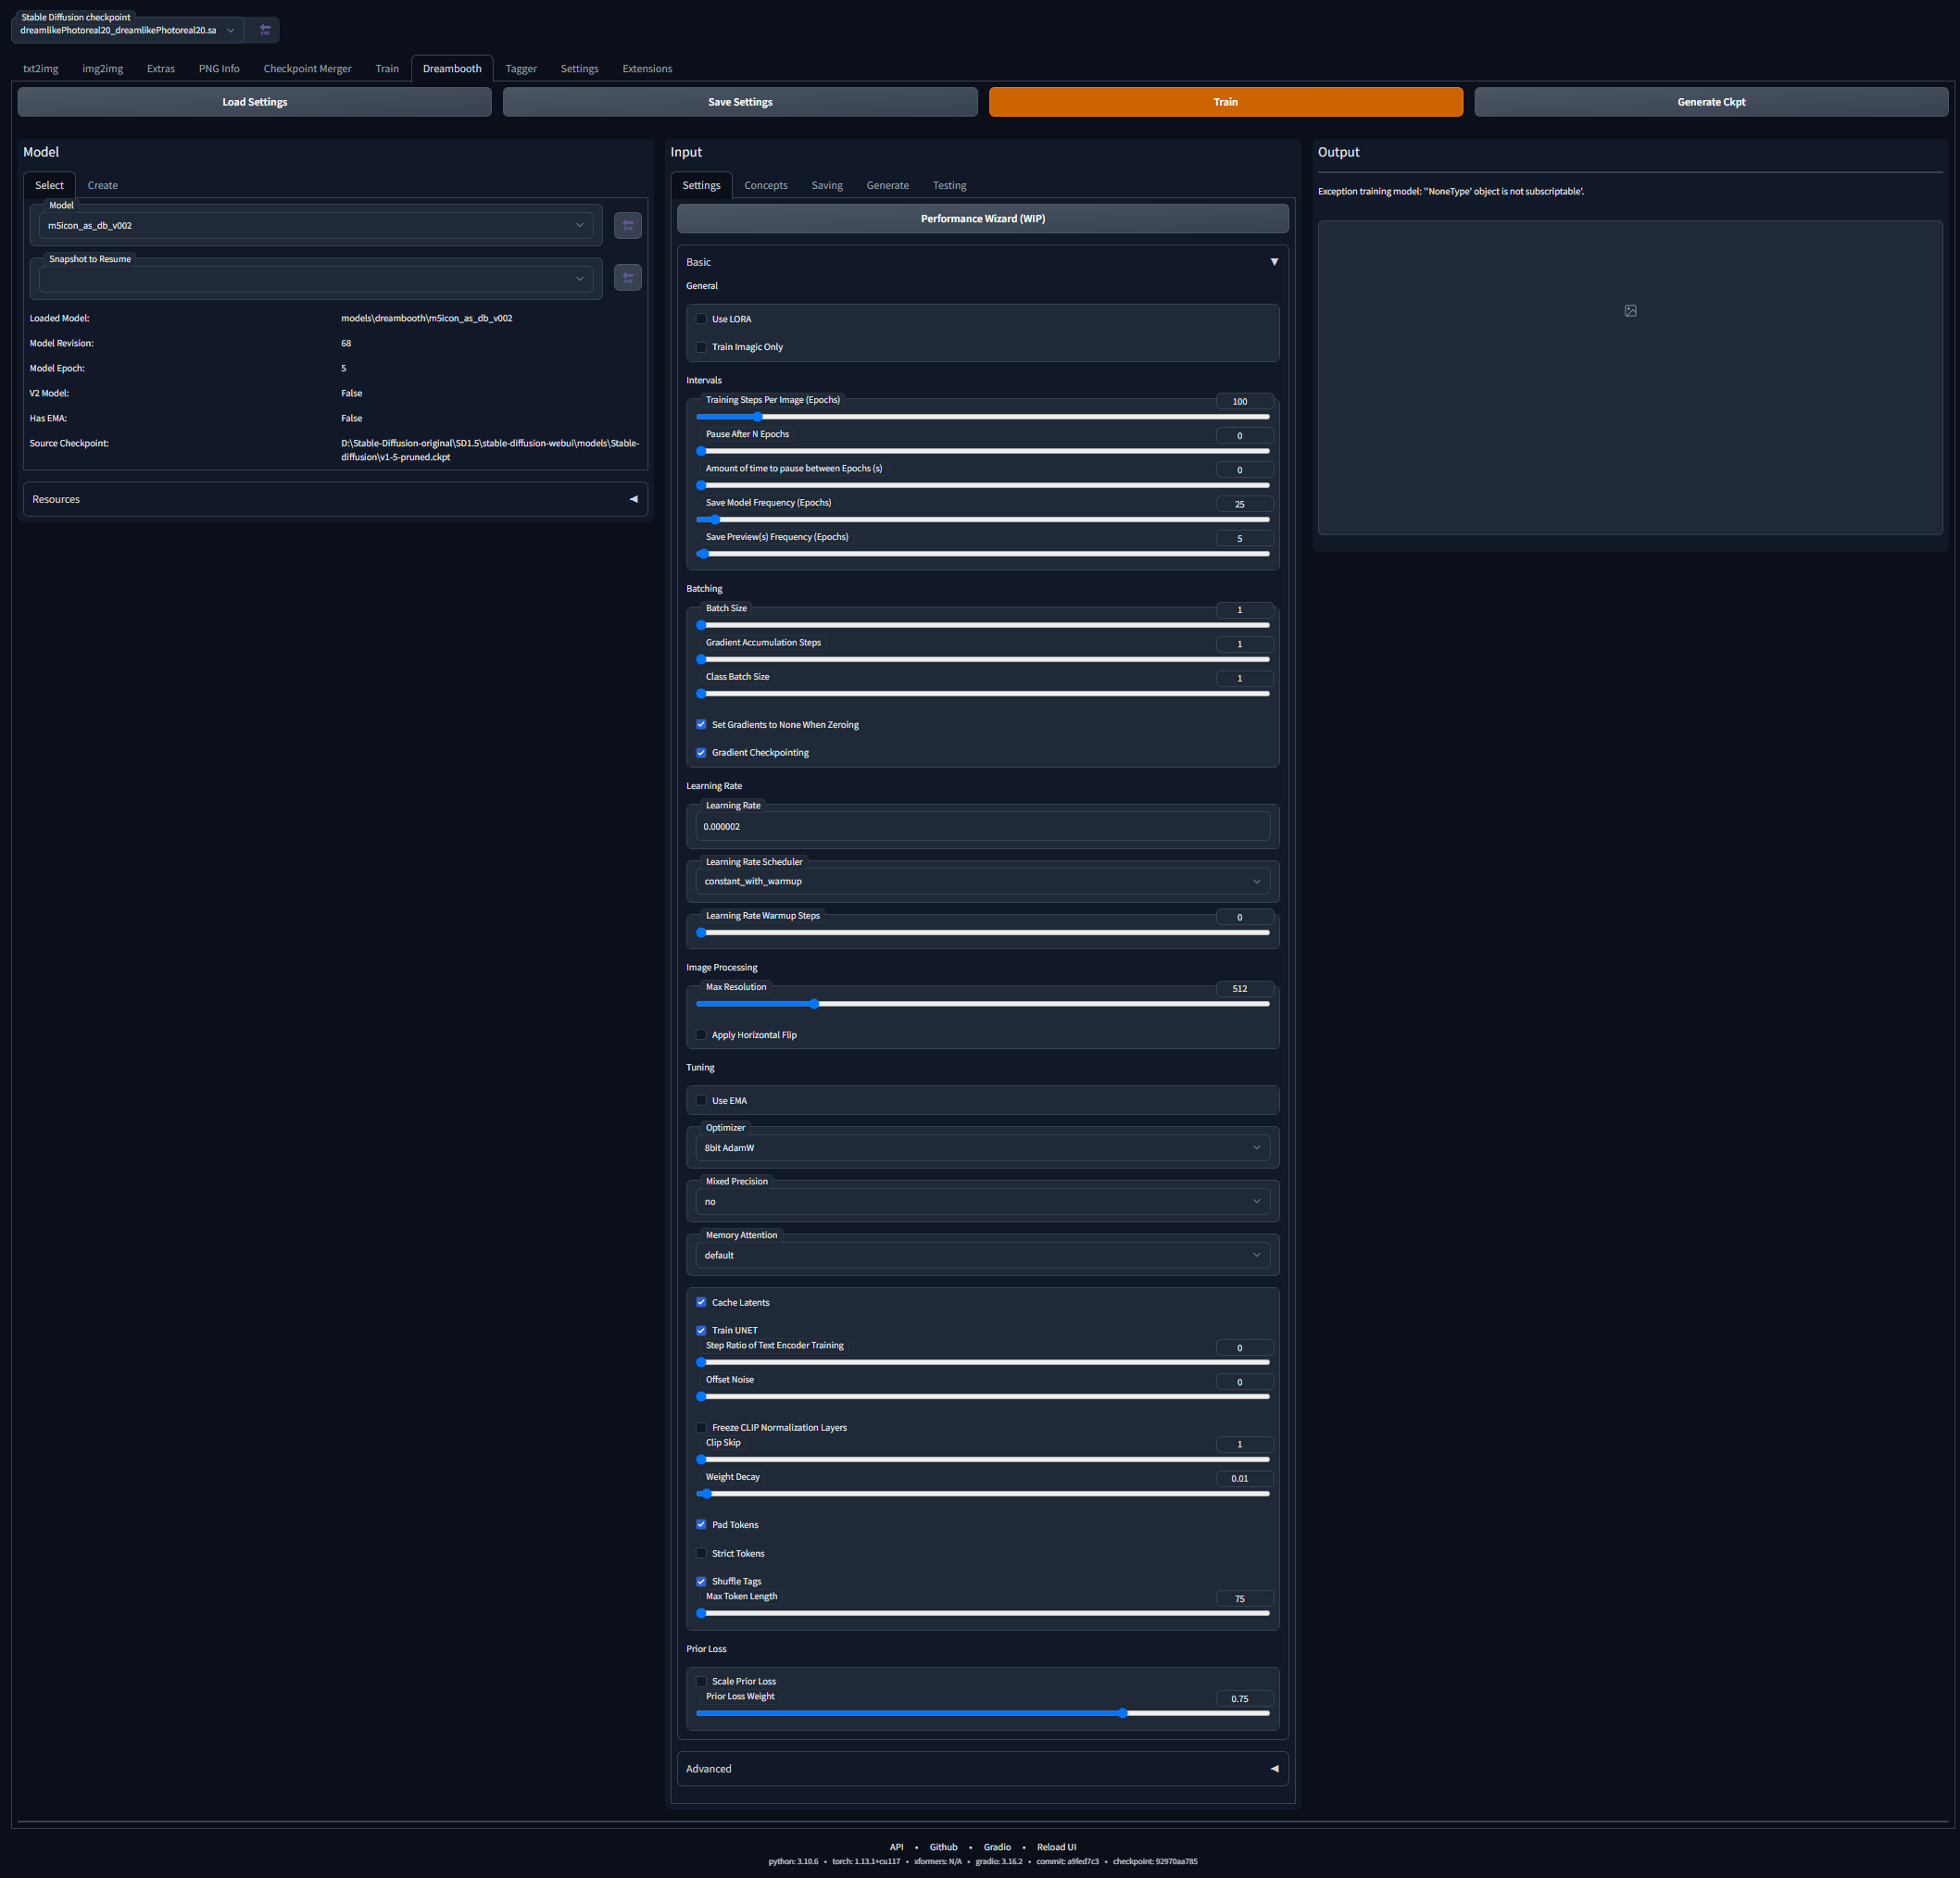Refresh the Stable Diffusion checkpoint list icon
The image size is (1960, 1878).
point(265,30)
